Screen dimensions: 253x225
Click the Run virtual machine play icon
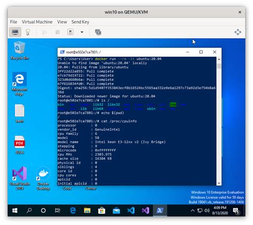click(44, 32)
